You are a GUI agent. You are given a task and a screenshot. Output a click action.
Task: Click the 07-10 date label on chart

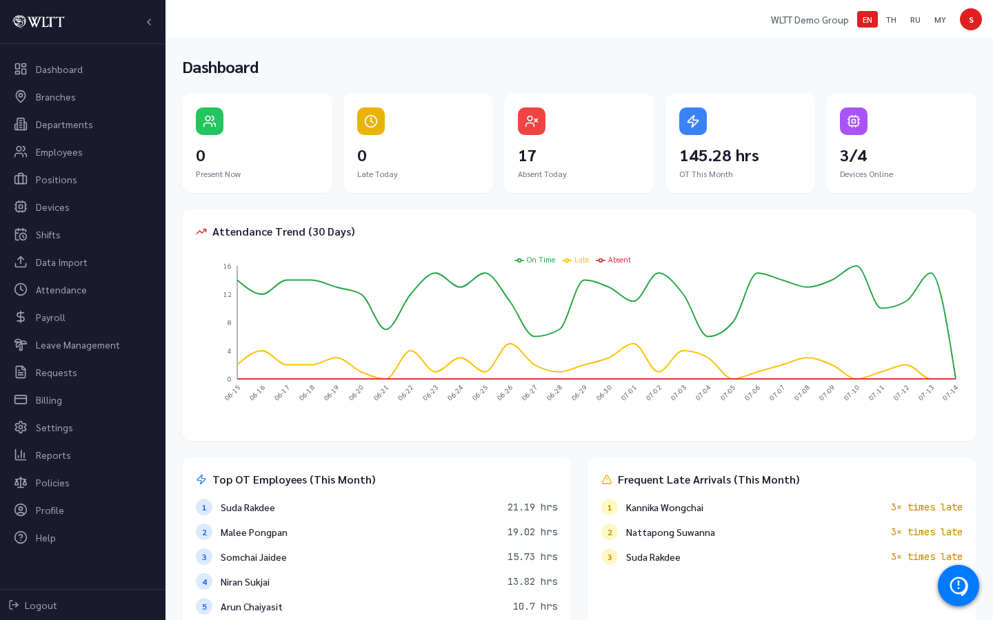pos(852,393)
